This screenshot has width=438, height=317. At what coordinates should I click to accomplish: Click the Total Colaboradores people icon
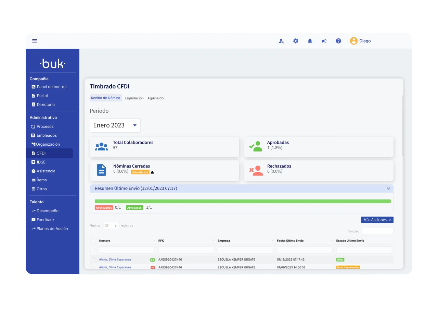[101, 147]
